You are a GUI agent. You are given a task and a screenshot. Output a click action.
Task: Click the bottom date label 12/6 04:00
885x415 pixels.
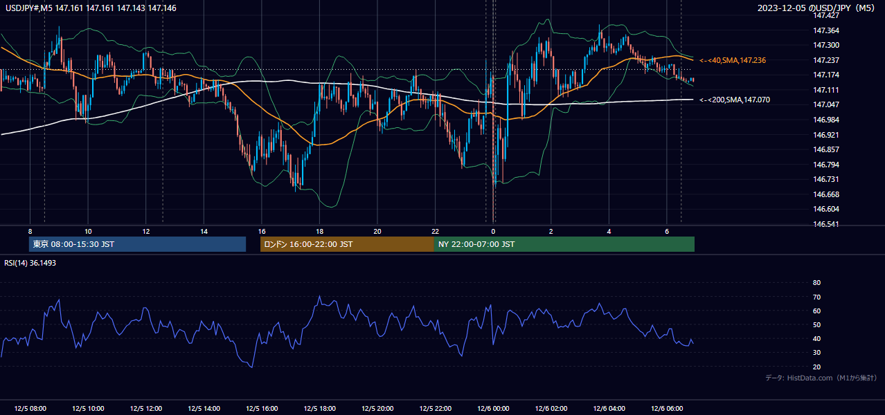[x=609, y=409]
